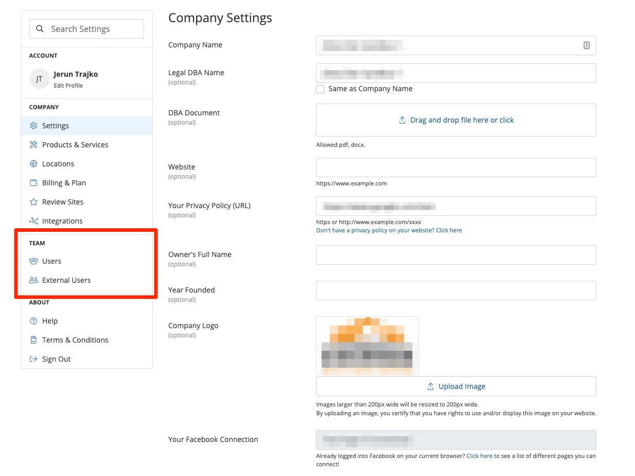The height and width of the screenshot is (476, 635).
Task: Click the Sign Out arrow icon
Action: coord(33,359)
